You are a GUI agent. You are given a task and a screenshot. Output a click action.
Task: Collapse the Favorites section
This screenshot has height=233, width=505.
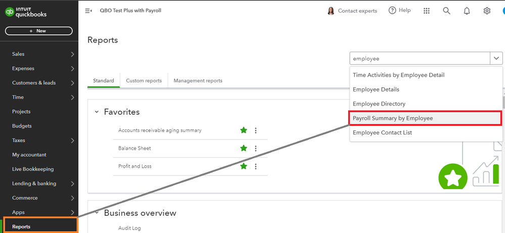pyautogui.click(x=96, y=112)
